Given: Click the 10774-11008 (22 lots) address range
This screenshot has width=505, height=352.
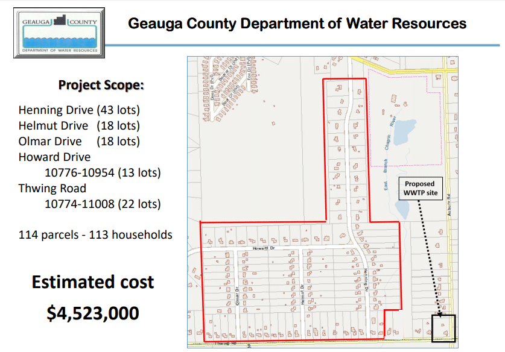Looking at the screenshot, I should [x=103, y=204].
